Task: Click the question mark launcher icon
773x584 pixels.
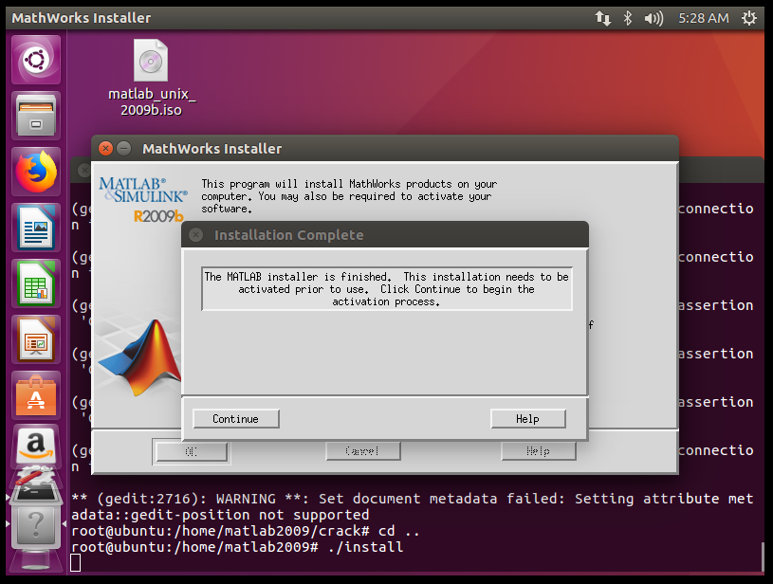Action: (36, 525)
